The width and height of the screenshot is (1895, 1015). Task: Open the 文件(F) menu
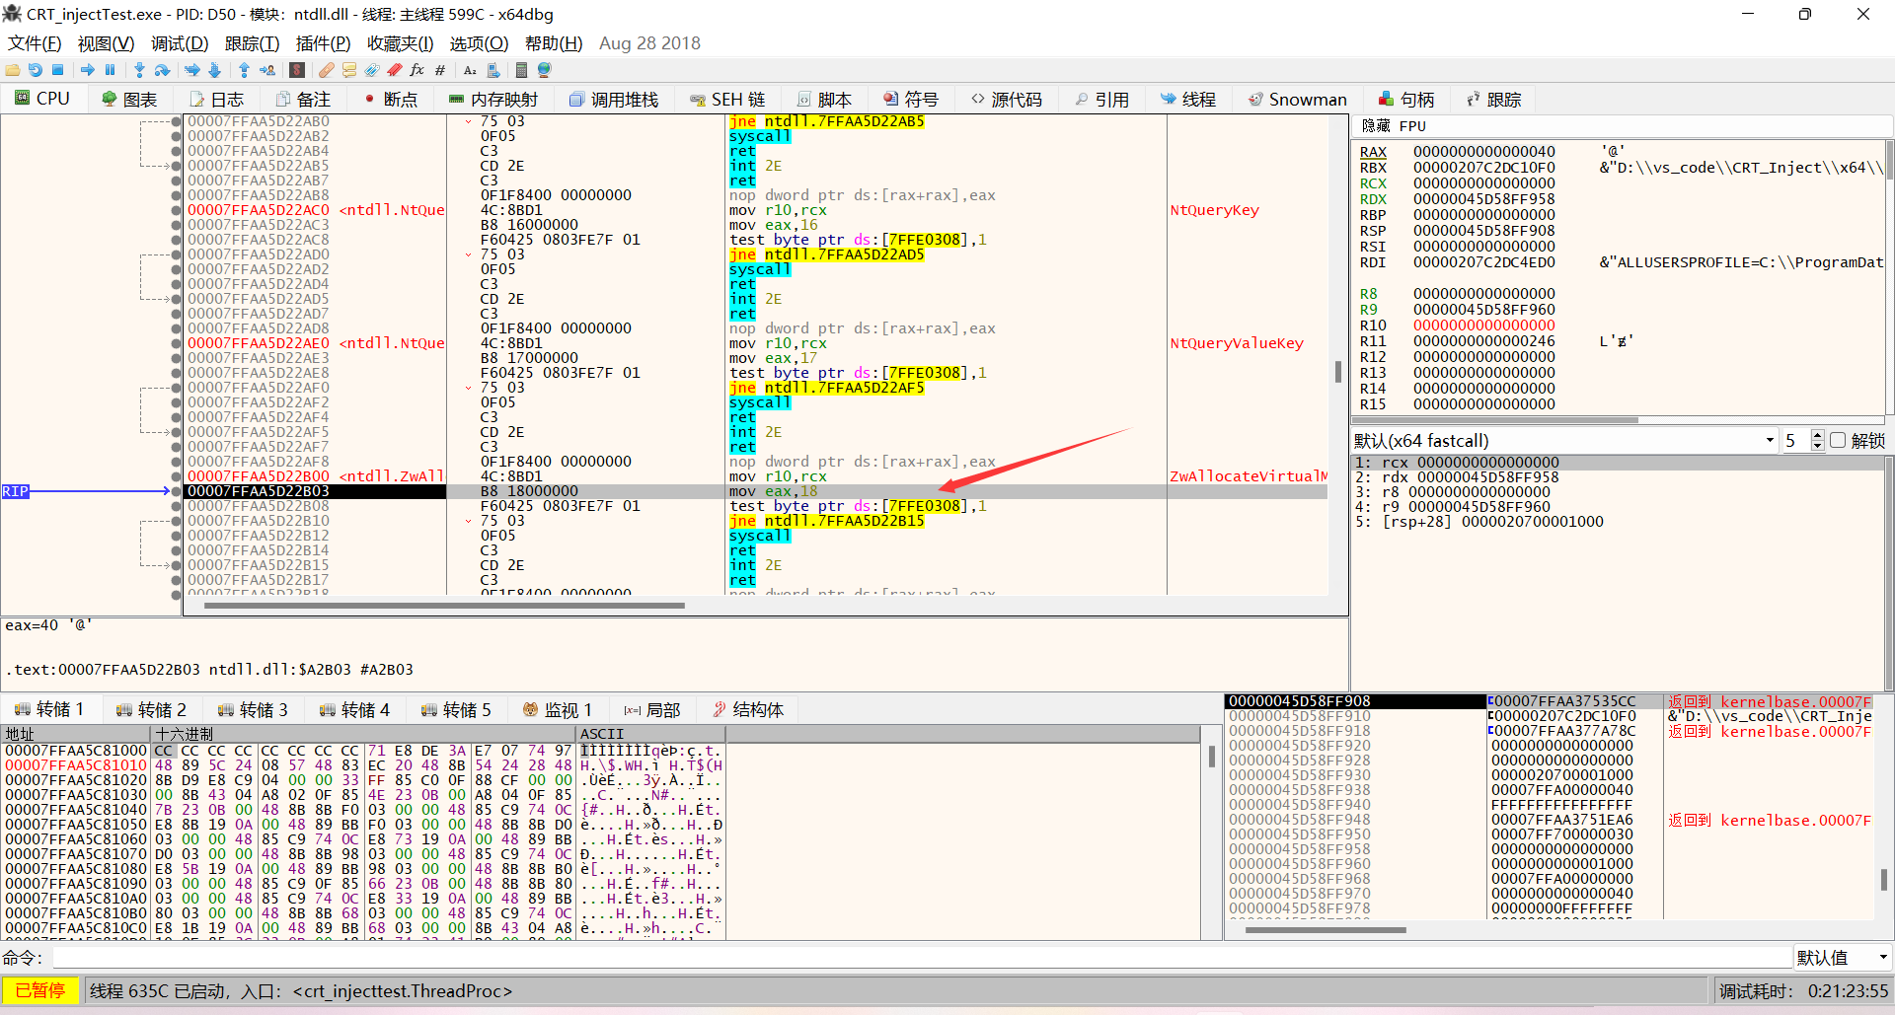[x=35, y=43]
